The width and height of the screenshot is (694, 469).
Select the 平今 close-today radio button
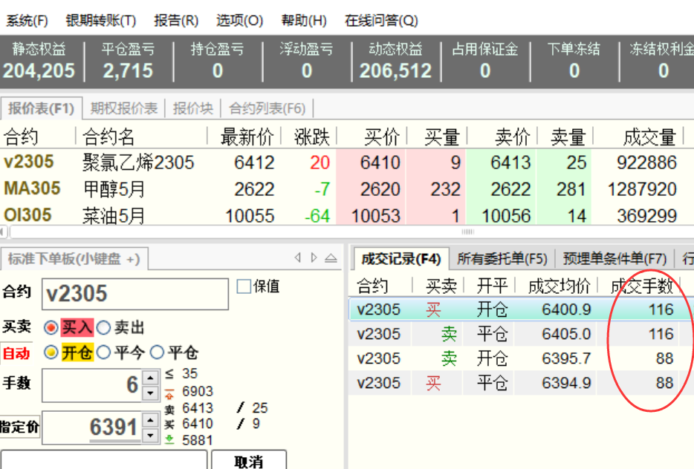[x=103, y=352]
